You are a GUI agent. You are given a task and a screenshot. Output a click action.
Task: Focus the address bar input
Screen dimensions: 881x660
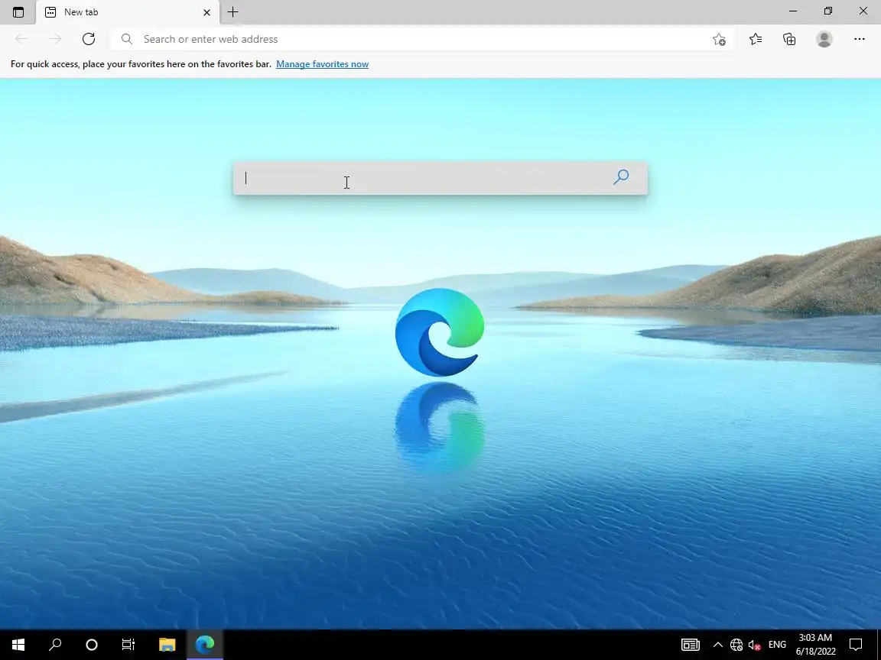point(421,39)
